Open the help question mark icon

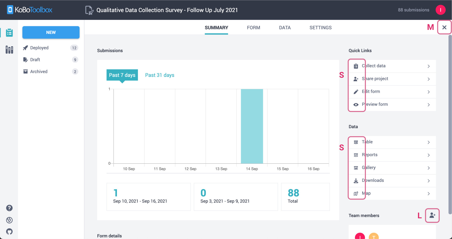(9, 208)
